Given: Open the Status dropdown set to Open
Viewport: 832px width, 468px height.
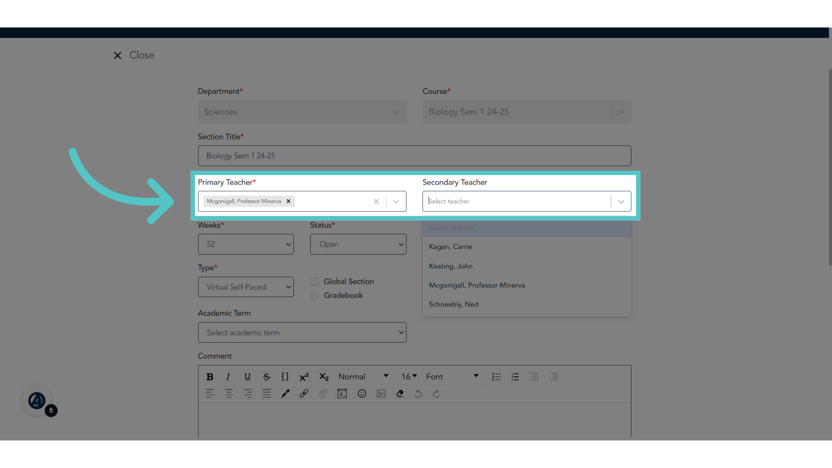Looking at the screenshot, I should point(358,244).
